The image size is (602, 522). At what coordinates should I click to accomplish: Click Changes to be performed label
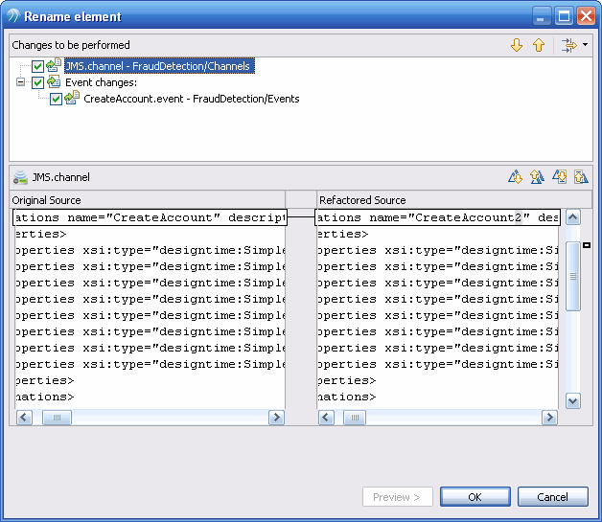(x=71, y=45)
